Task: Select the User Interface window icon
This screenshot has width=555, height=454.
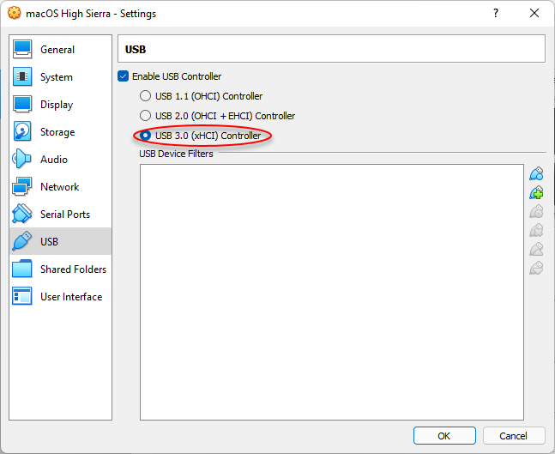Action: (22, 296)
